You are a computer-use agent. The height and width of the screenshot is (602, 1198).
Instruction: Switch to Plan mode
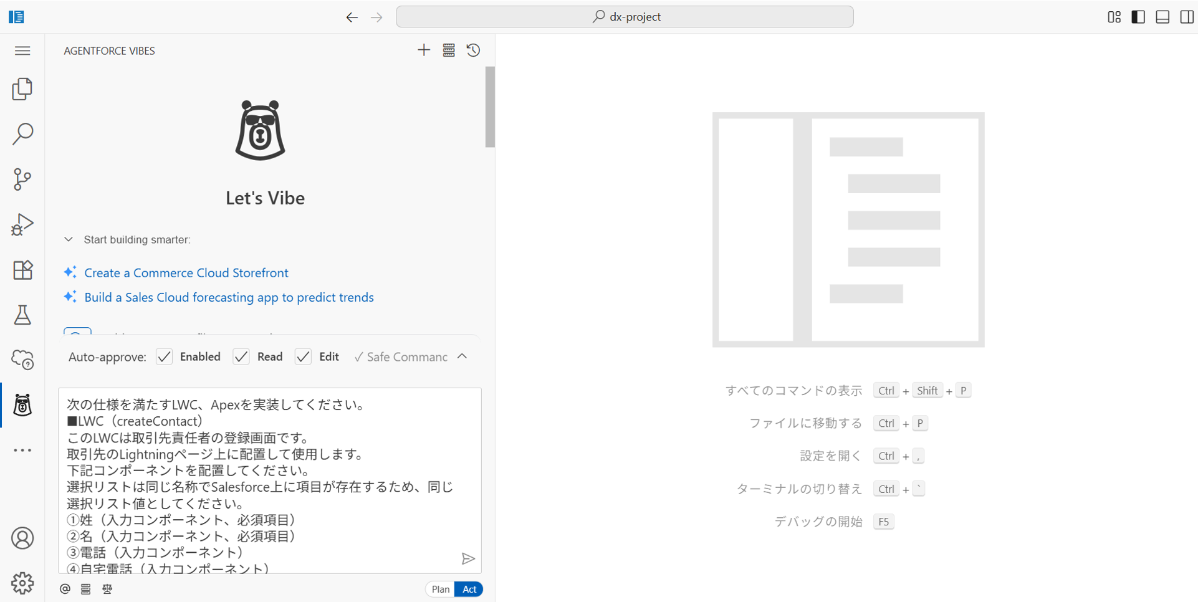coord(440,589)
